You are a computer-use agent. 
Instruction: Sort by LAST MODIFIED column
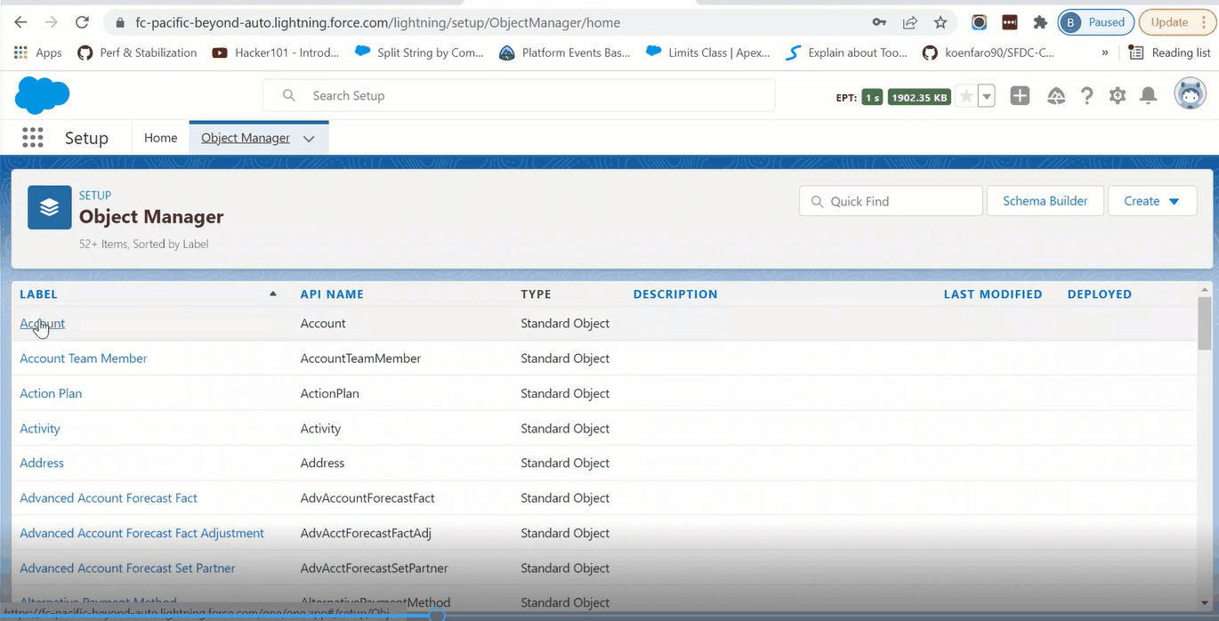(993, 294)
